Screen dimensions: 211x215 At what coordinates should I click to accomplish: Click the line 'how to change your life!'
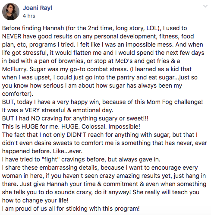pos(35,200)
